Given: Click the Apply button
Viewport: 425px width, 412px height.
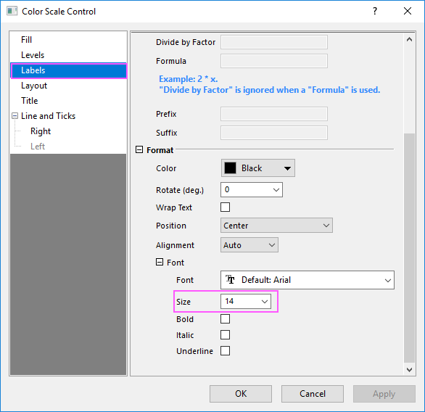Looking at the screenshot, I should 384,394.
